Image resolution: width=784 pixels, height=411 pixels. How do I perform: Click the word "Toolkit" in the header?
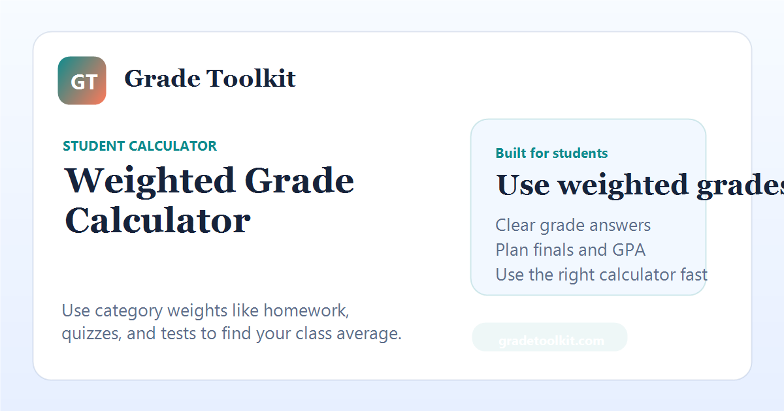tap(252, 79)
